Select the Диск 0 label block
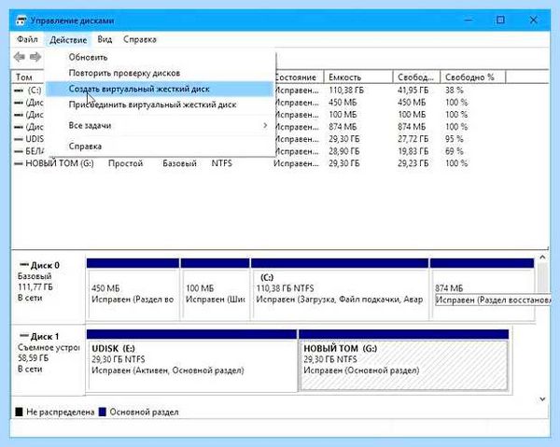 click(x=49, y=287)
